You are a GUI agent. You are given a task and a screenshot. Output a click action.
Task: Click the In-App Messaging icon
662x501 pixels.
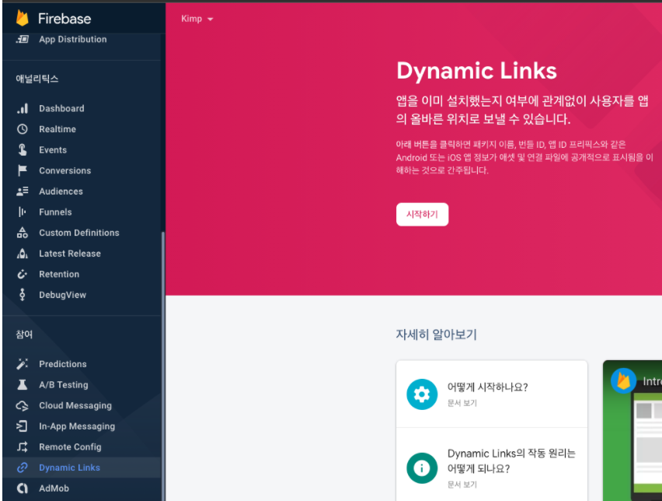coord(23,426)
